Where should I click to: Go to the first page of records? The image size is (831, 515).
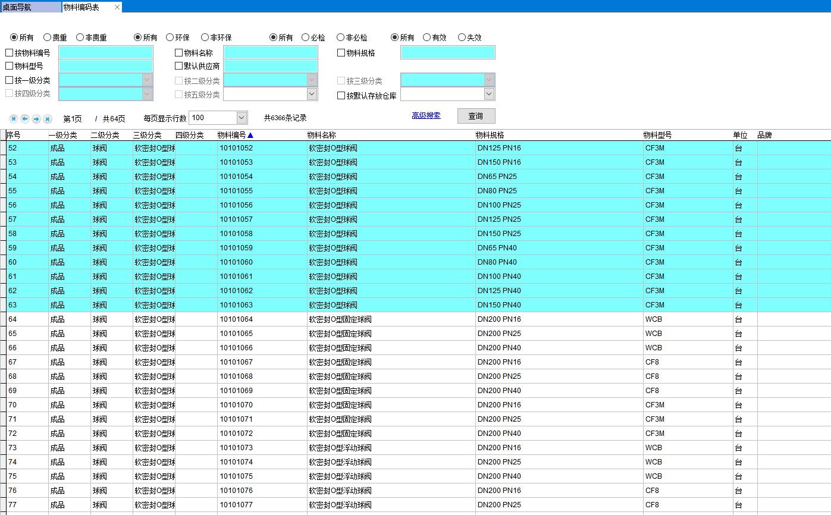pyautogui.click(x=14, y=119)
